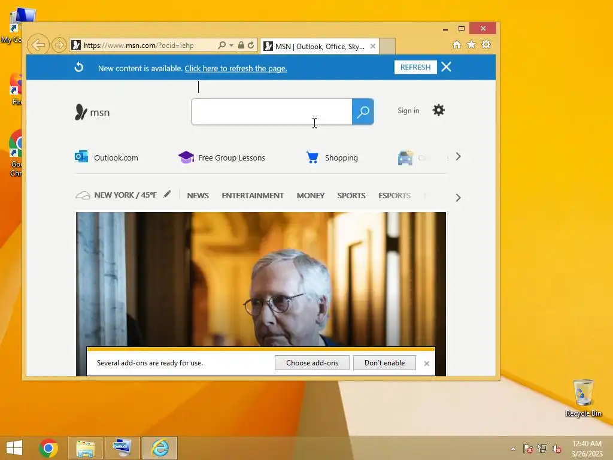
Task: Submit search with blue magnifier button
Action: point(363,112)
